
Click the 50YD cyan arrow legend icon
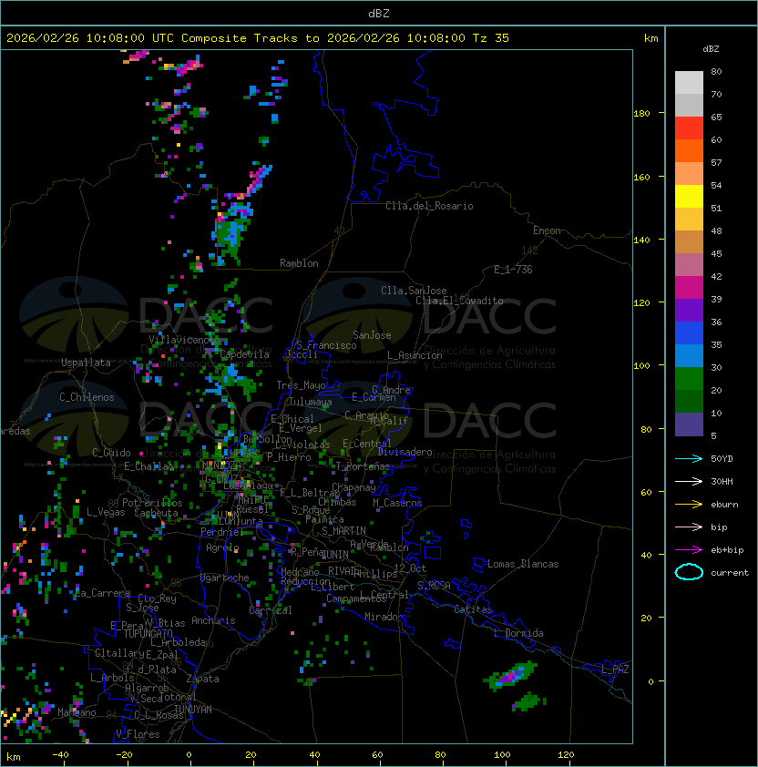click(x=689, y=458)
